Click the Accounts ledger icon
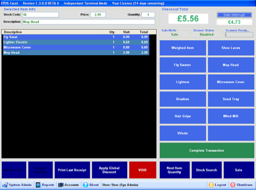Image resolution: width=256 pixels, height=190 pixels. point(61,185)
